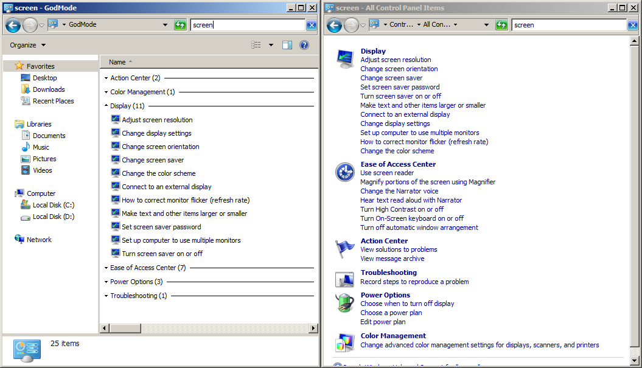Click the horizontal scrollbar thumb in GodMode list
642x368 pixels.
tap(125, 328)
